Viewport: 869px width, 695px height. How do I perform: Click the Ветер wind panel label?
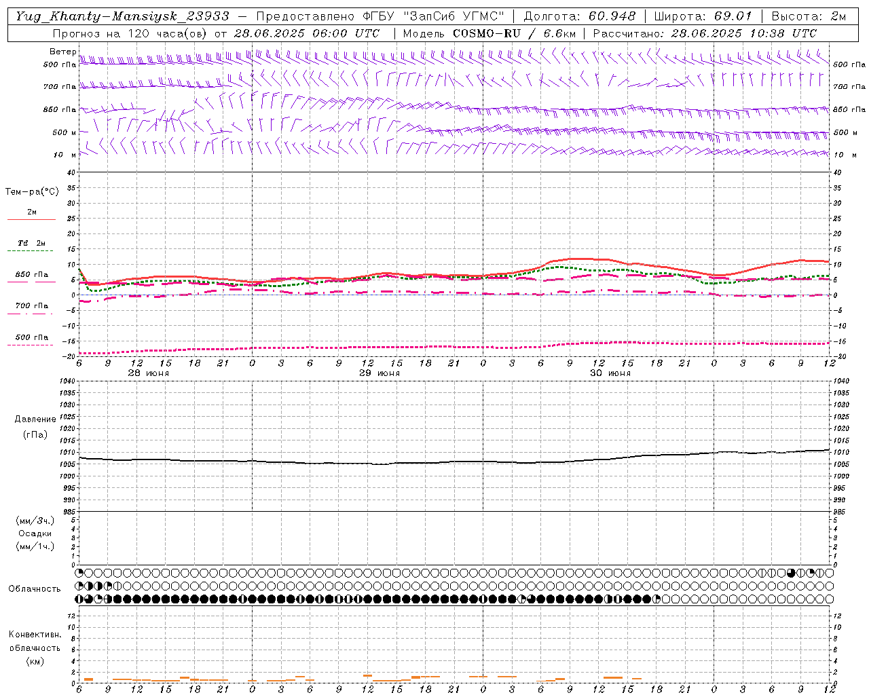pyautogui.click(x=62, y=52)
